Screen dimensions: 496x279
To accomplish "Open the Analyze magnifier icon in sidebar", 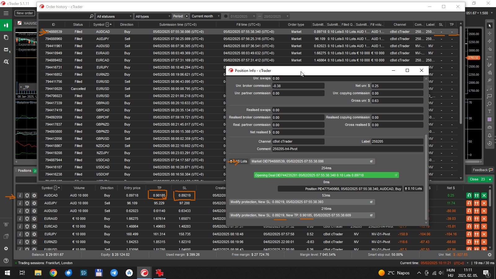I will pos(6,62).
